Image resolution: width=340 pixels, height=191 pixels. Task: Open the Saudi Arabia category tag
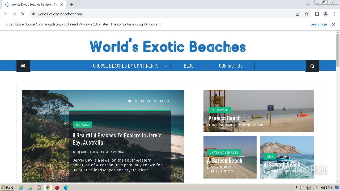[x=220, y=110]
